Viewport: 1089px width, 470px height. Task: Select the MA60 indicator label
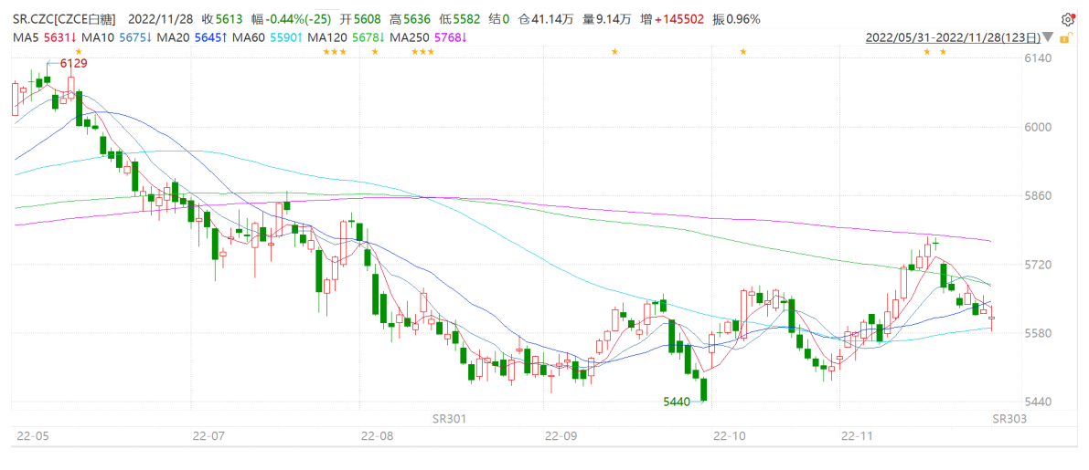(249, 37)
